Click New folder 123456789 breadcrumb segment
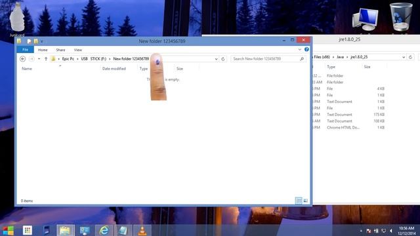The width and height of the screenshot is (420, 236). [x=131, y=59]
